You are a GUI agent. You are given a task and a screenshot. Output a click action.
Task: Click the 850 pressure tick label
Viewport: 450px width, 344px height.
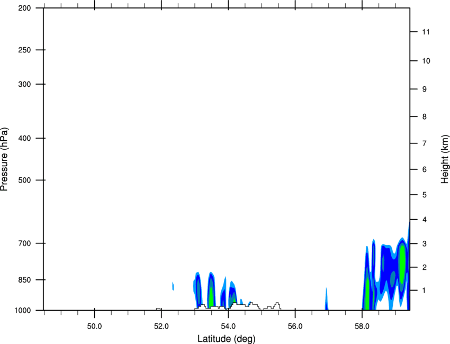point(24,279)
